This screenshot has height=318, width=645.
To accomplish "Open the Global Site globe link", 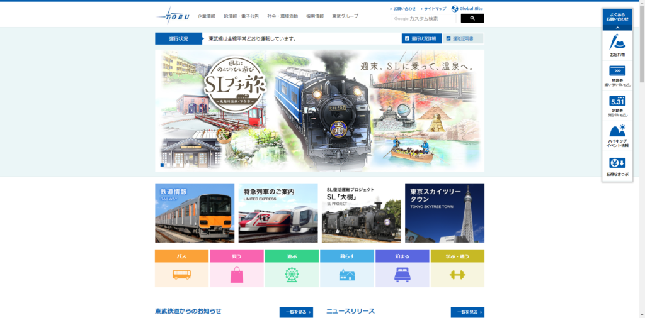I will pos(467,9).
